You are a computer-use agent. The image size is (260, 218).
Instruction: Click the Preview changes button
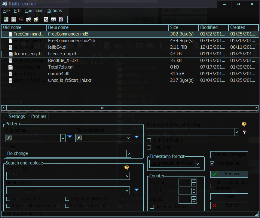tap(229, 155)
